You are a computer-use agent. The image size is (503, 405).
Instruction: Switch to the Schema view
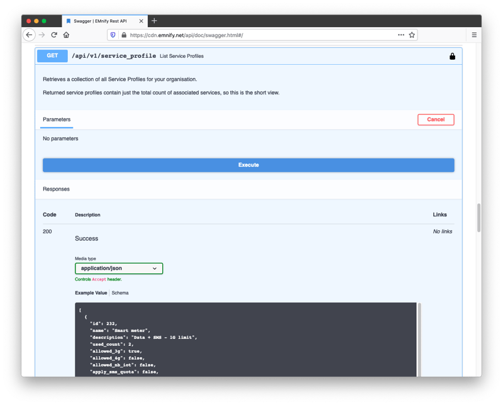click(120, 293)
